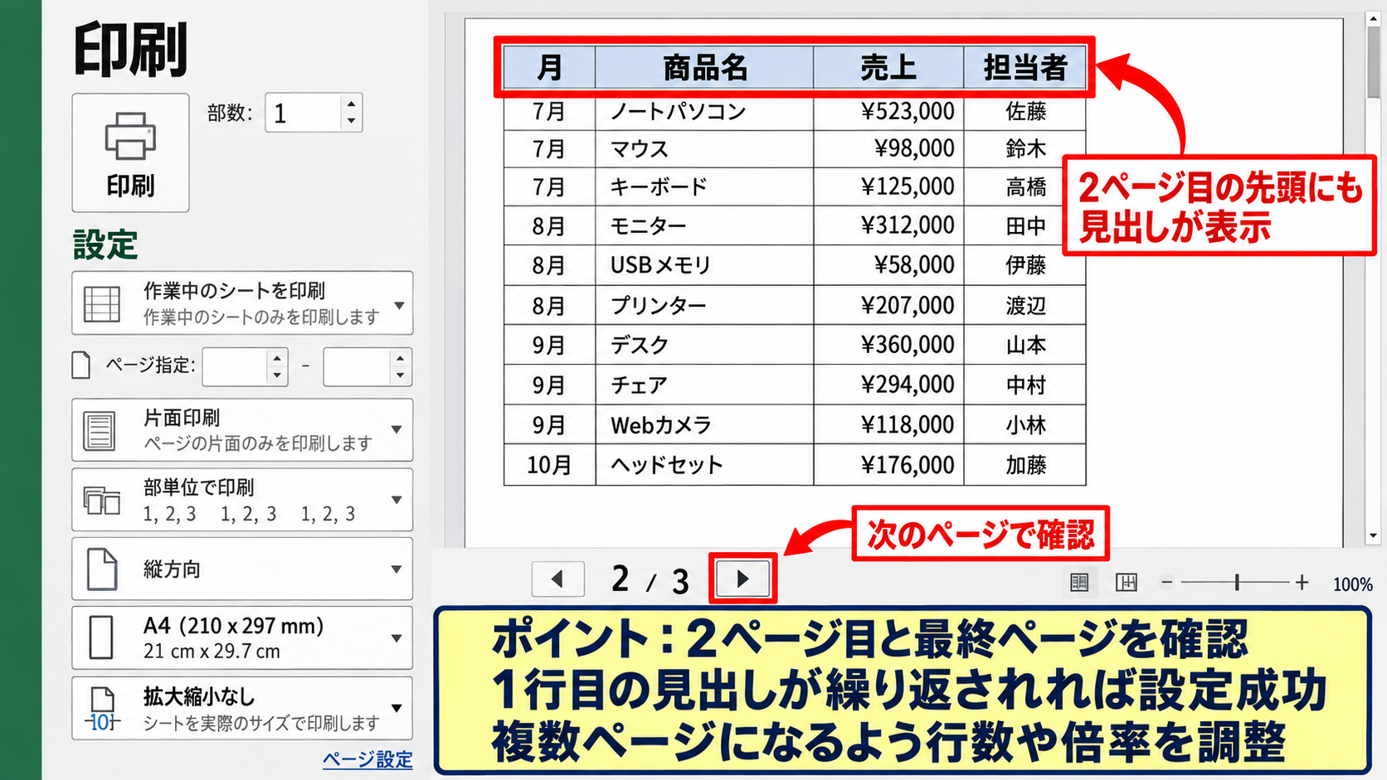Viewport: 1387px width, 780px height.
Task: Click the portrait page icon beside 縦方向
Action: coord(102,569)
